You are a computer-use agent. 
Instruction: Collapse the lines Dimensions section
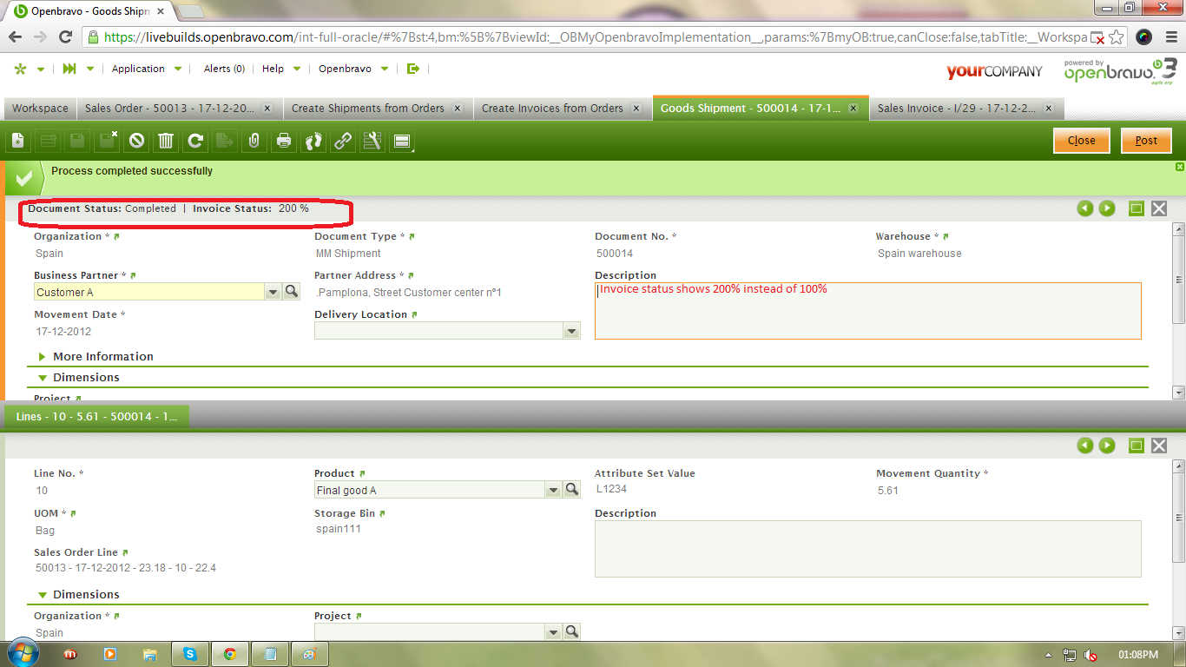[x=78, y=594]
